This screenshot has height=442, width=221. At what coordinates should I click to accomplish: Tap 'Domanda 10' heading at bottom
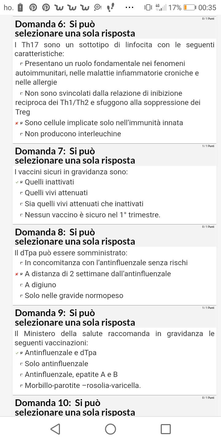[75, 407]
